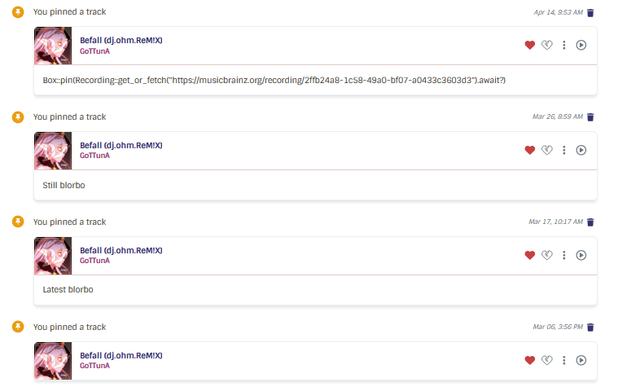Toggle hate broken-heart on Apr 14 pinned track
The height and width of the screenshot is (391, 640).
tap(547, 45)
